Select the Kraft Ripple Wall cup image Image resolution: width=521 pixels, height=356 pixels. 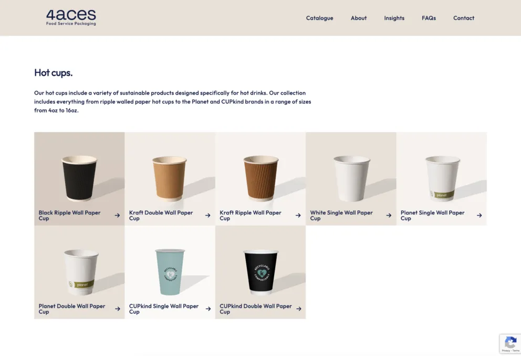(261, 178)
